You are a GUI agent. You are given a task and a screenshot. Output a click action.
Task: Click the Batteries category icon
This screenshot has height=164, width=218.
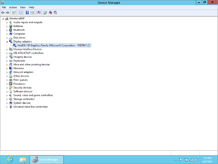11,26
